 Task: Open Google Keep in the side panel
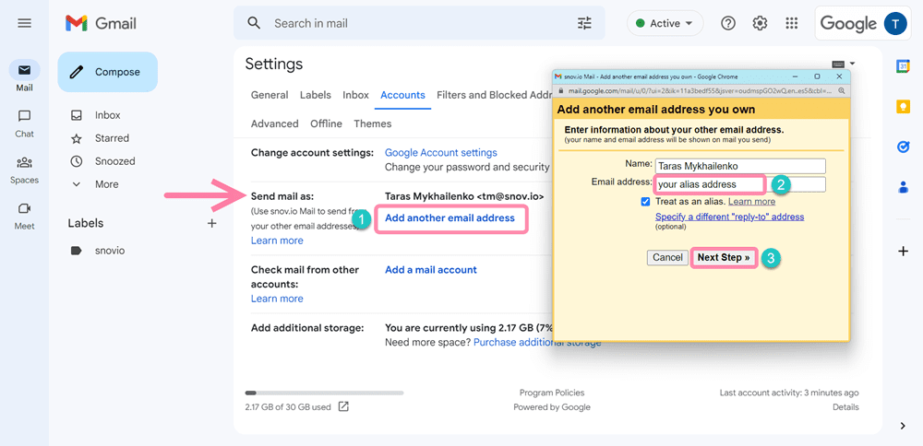[x=903, y=106]
